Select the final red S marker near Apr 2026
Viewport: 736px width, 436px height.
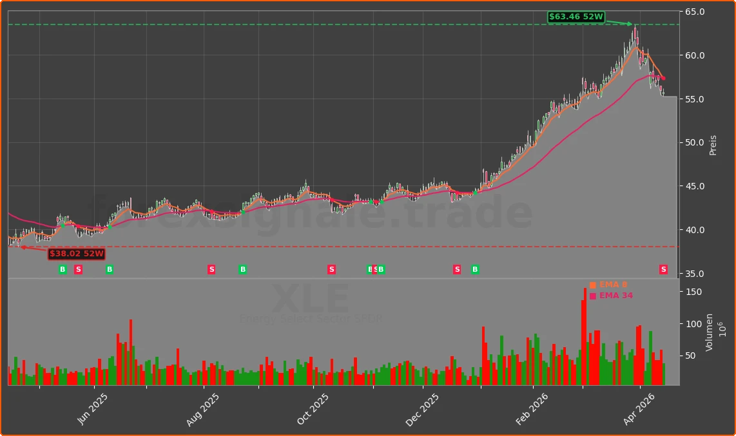(663, 269)
